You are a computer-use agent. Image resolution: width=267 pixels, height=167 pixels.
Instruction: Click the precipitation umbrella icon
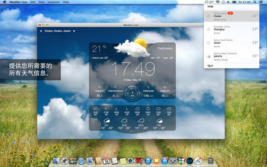coord(115,87)
